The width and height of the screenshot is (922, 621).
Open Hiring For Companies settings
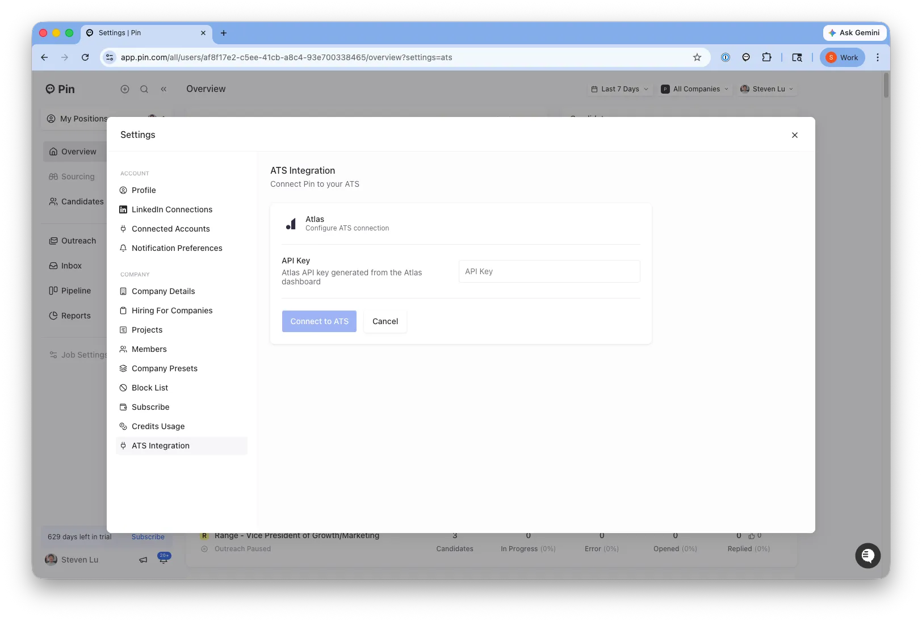(x=182, y=310)
